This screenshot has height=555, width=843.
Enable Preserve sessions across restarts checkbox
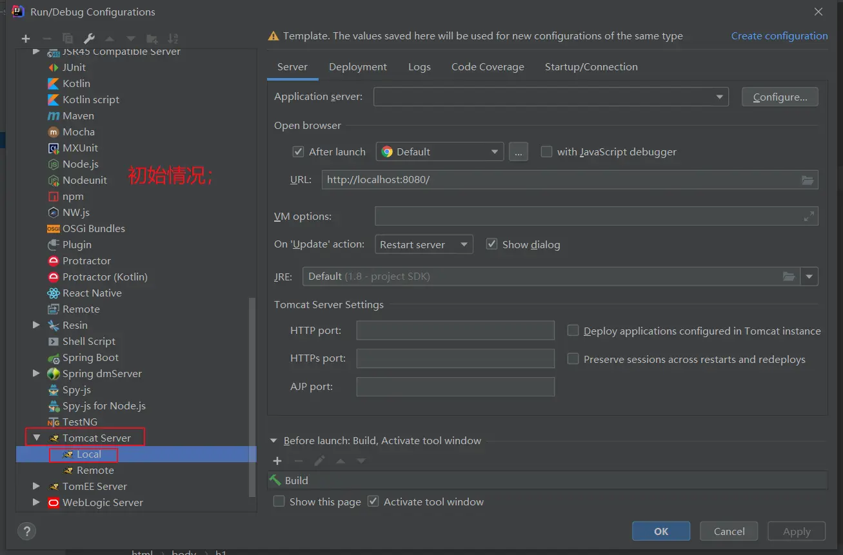573,359
